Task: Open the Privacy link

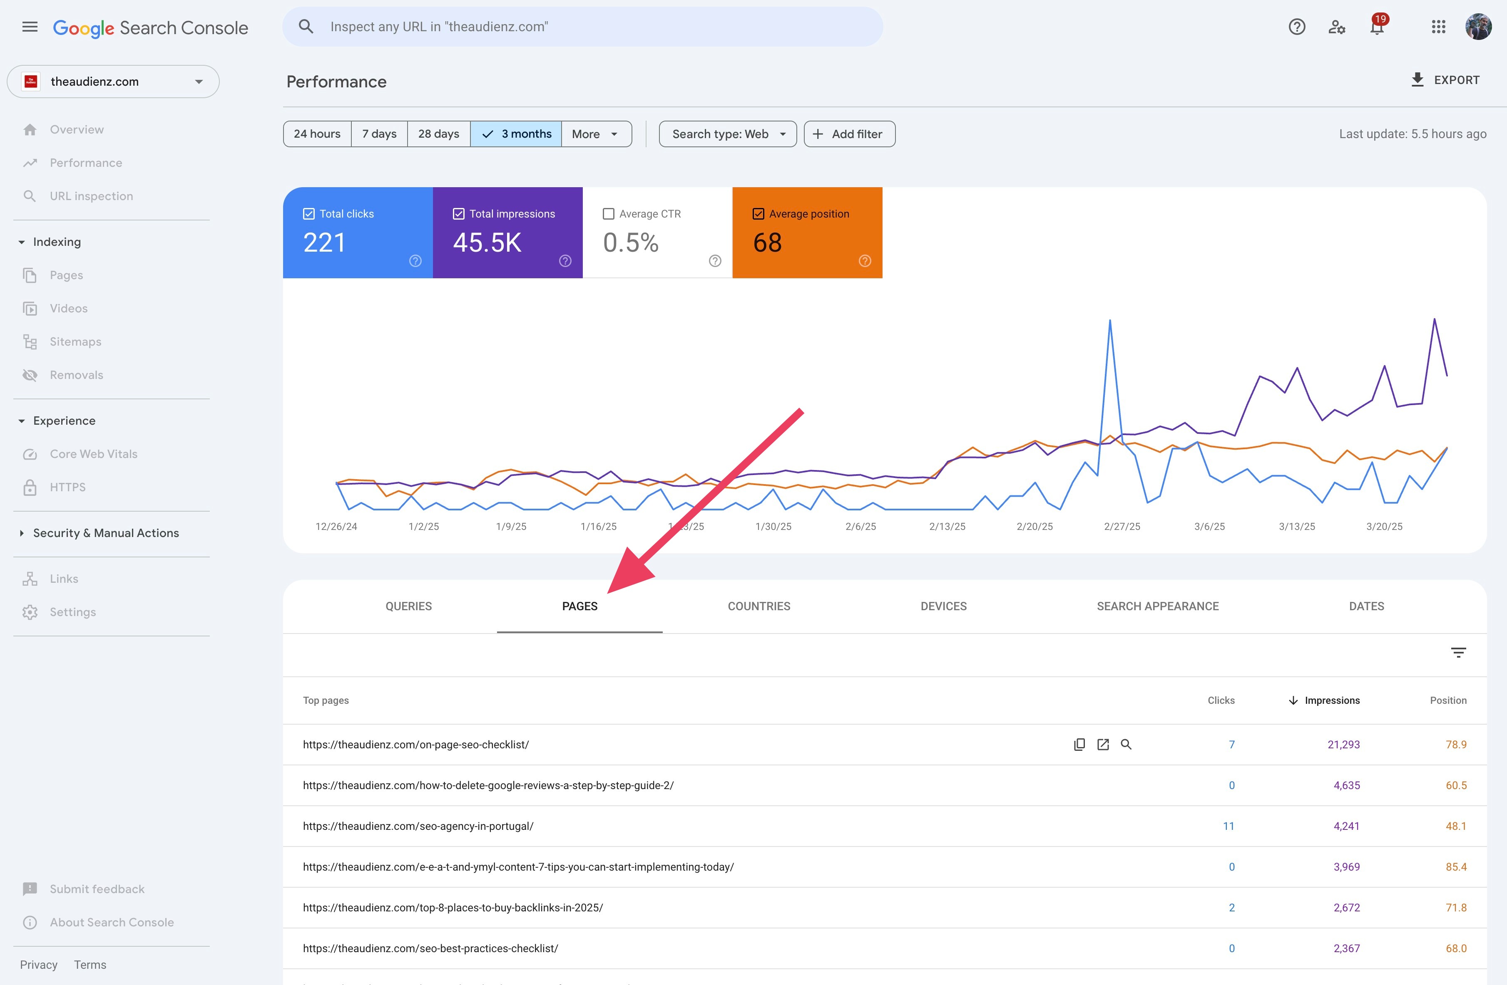Action: (39, 965)
